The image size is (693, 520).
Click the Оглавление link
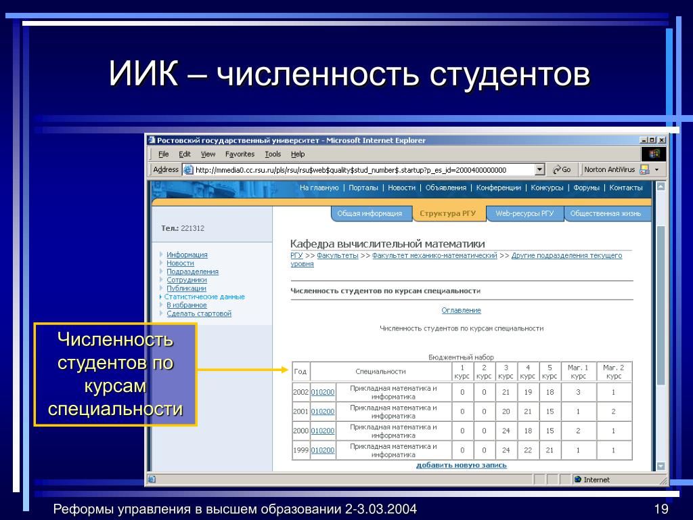click(462, 310)
